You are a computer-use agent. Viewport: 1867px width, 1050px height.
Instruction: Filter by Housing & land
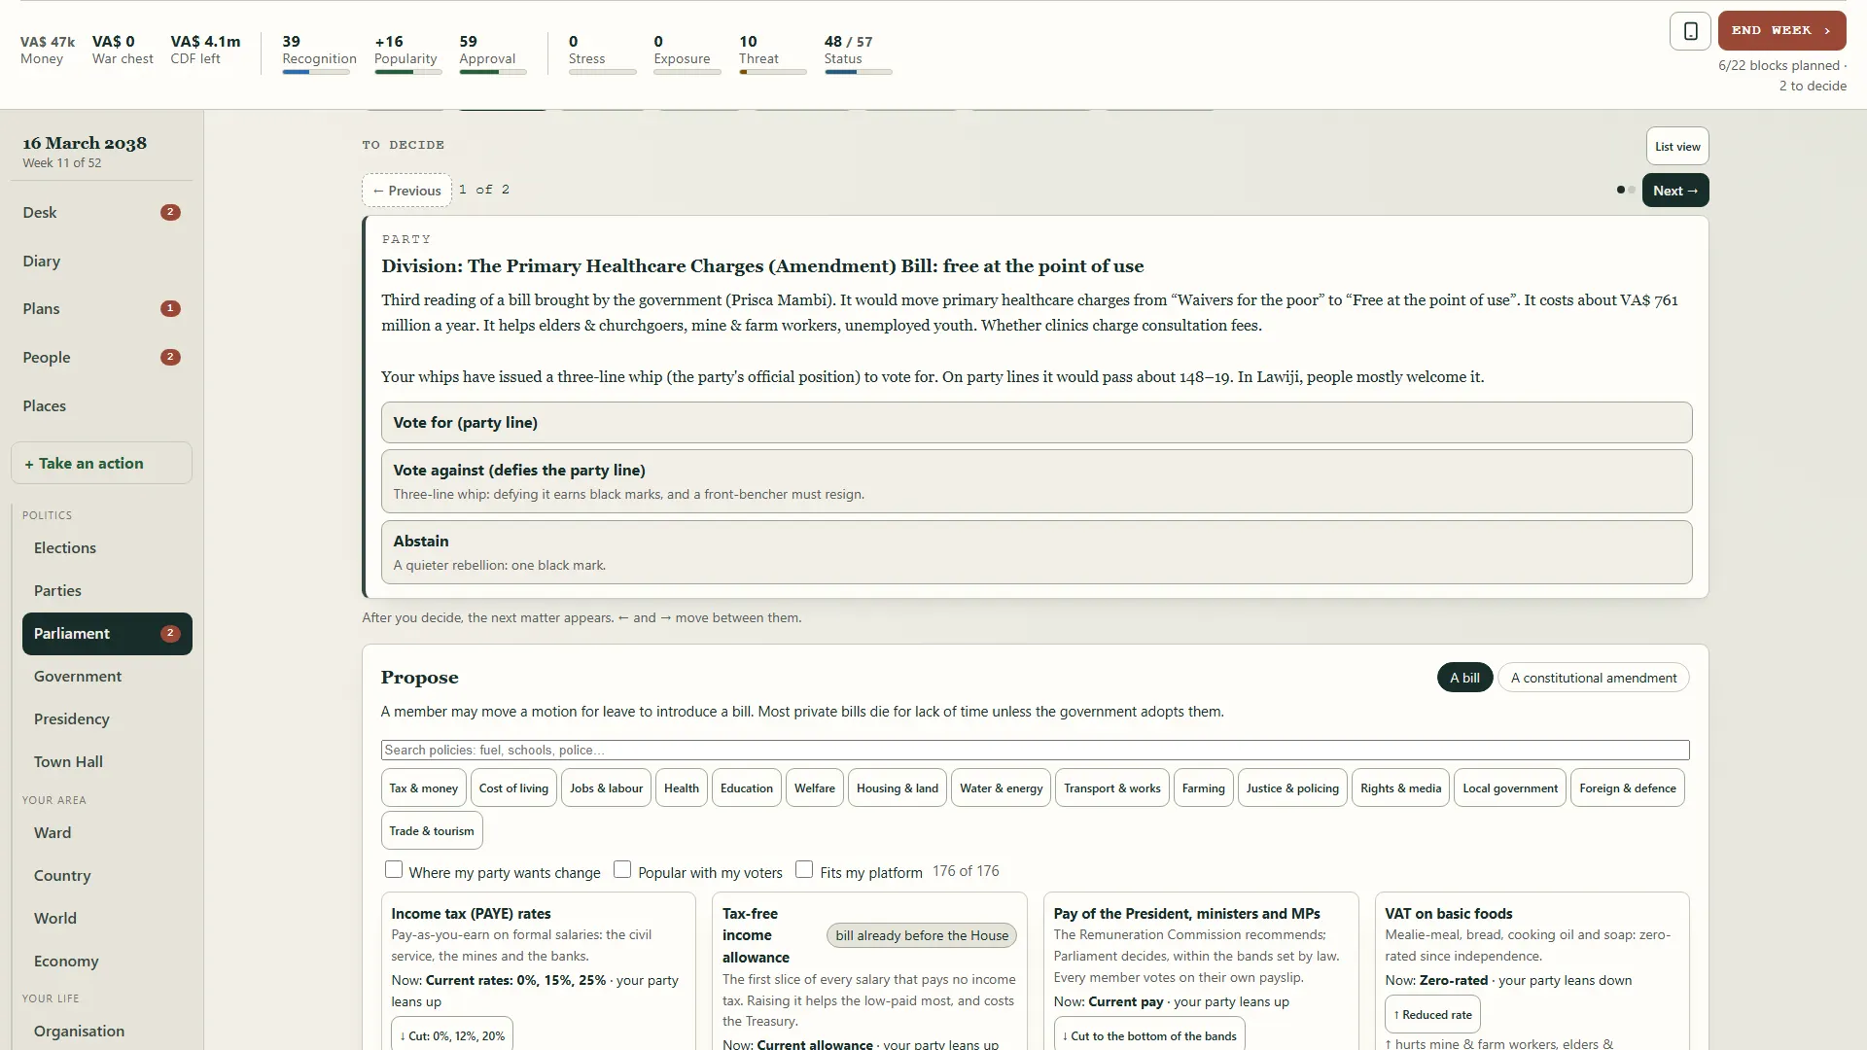[x=898, y=788]
